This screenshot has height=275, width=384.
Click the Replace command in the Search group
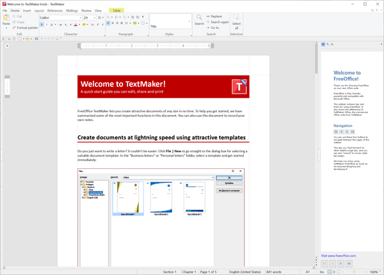(216, 16)
